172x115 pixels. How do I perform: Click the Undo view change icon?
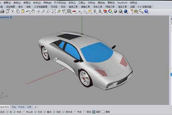pos(64,11)
